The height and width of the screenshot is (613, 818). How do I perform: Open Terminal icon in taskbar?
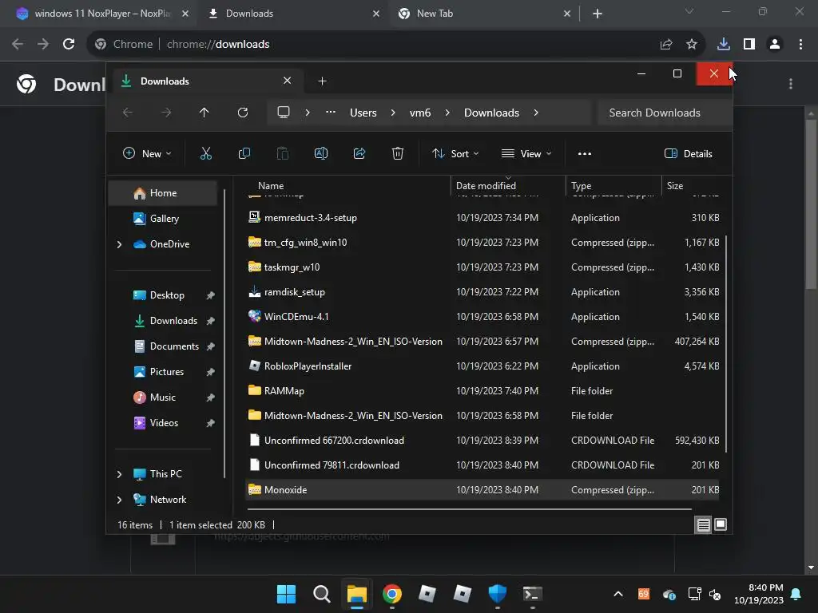click(x=533, y=594)
